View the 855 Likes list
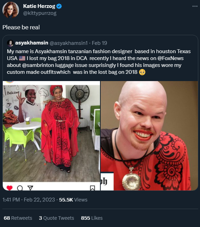The image size is (200, 227). pyautogui.click(x=92, y=218)
